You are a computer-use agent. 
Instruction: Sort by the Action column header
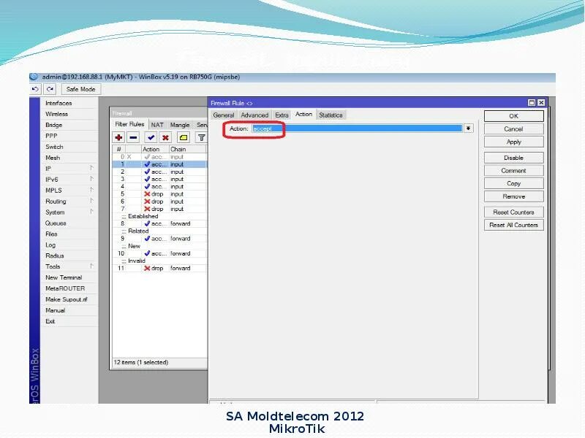coord(155,149)
